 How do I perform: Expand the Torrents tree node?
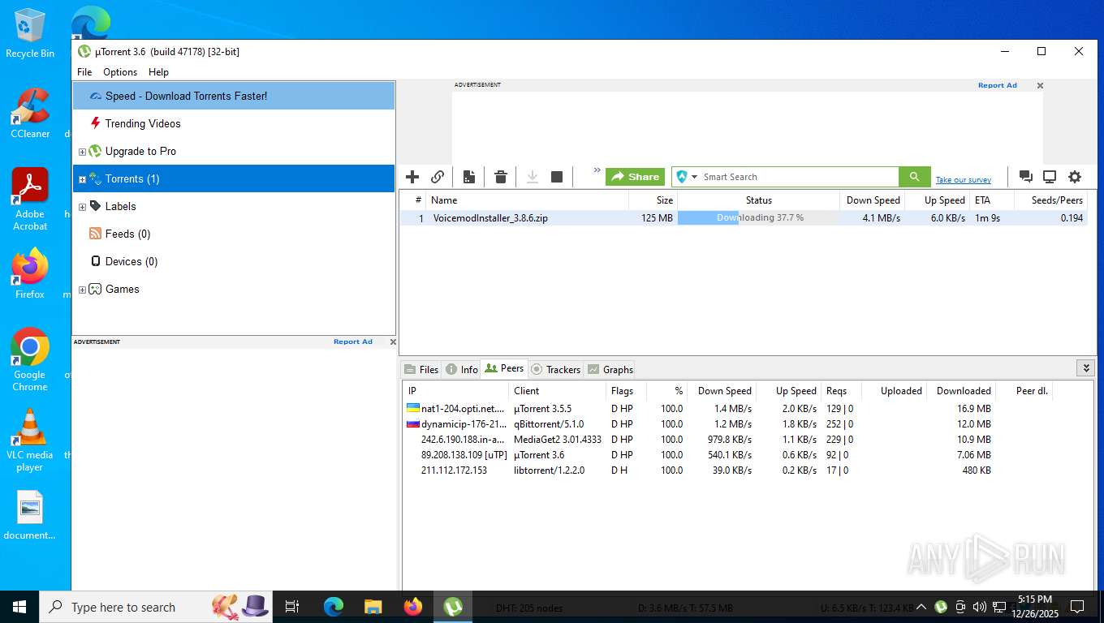click(x=82, y=179)
